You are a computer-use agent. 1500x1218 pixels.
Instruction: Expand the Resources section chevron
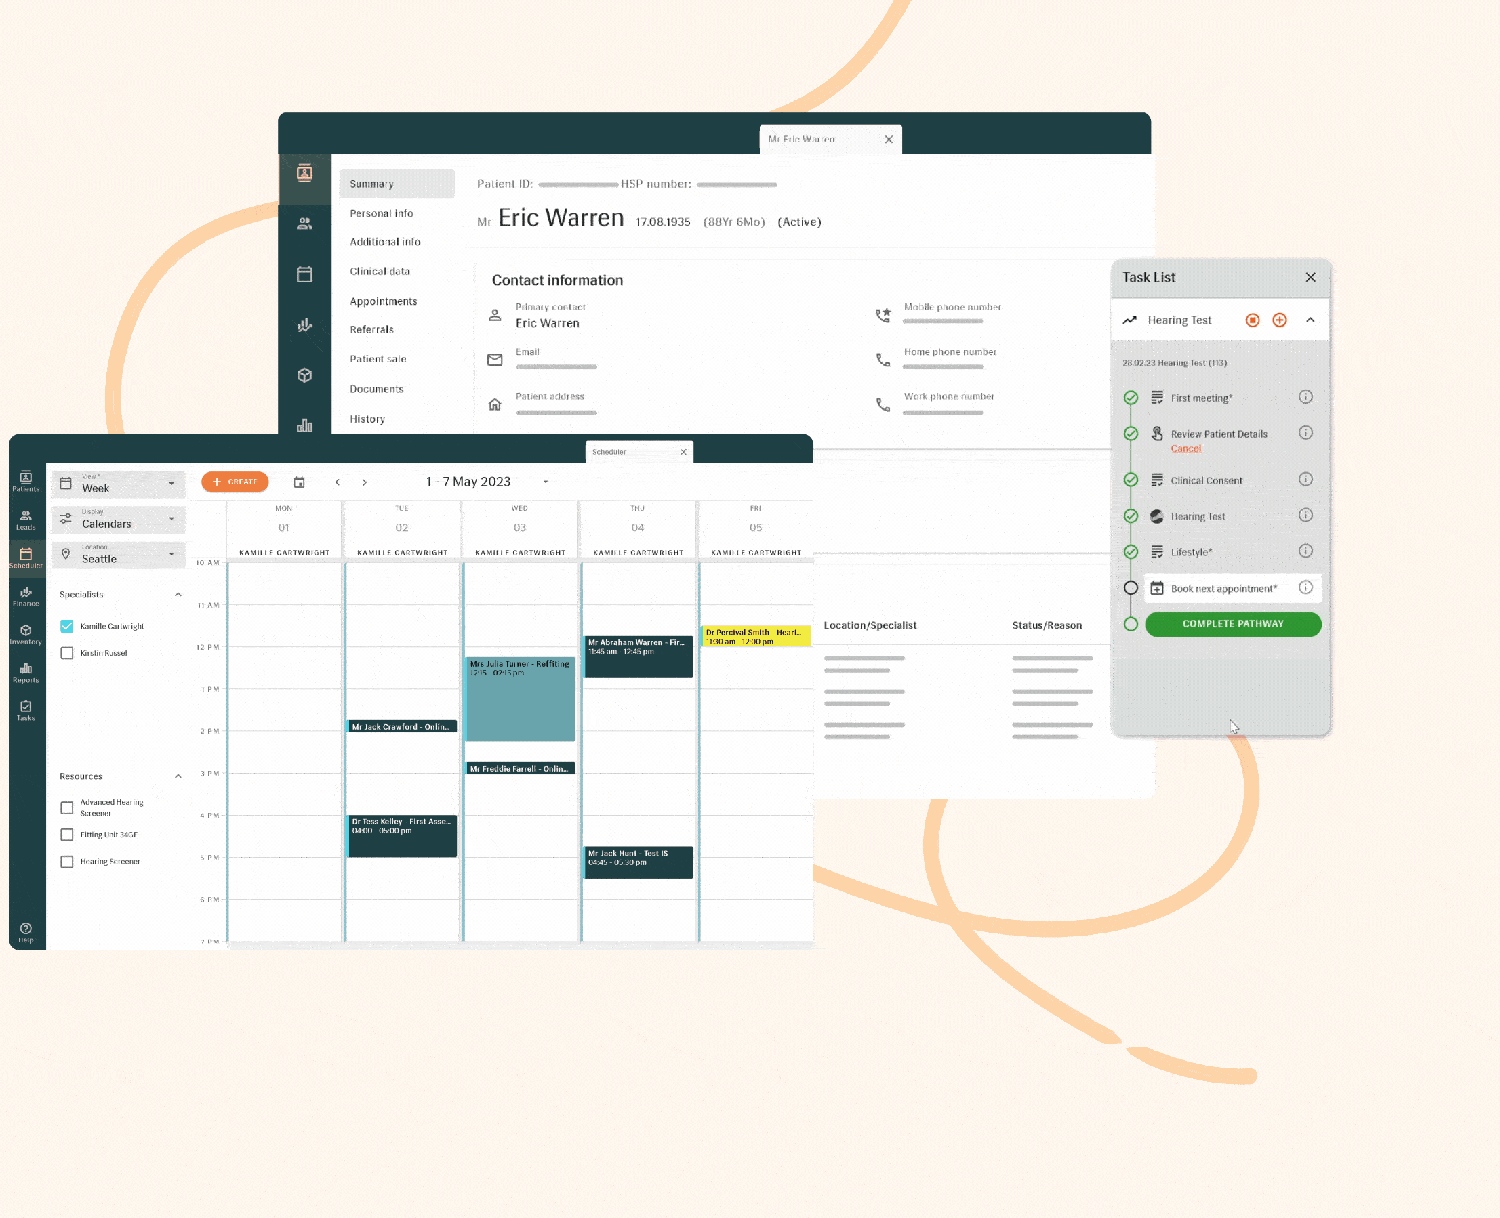178,774
